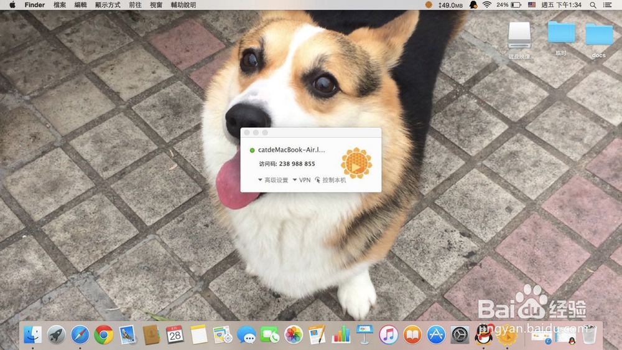622x350 pixels.
Task: Open the 顯示方式 View menu
Action: [108, 5]
